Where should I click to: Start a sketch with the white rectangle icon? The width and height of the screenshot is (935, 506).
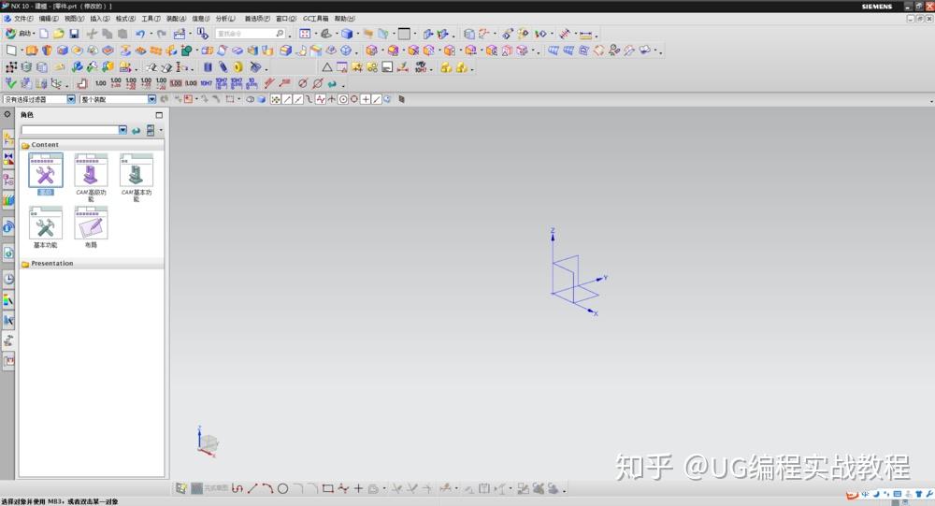click(x=11, y=51)
